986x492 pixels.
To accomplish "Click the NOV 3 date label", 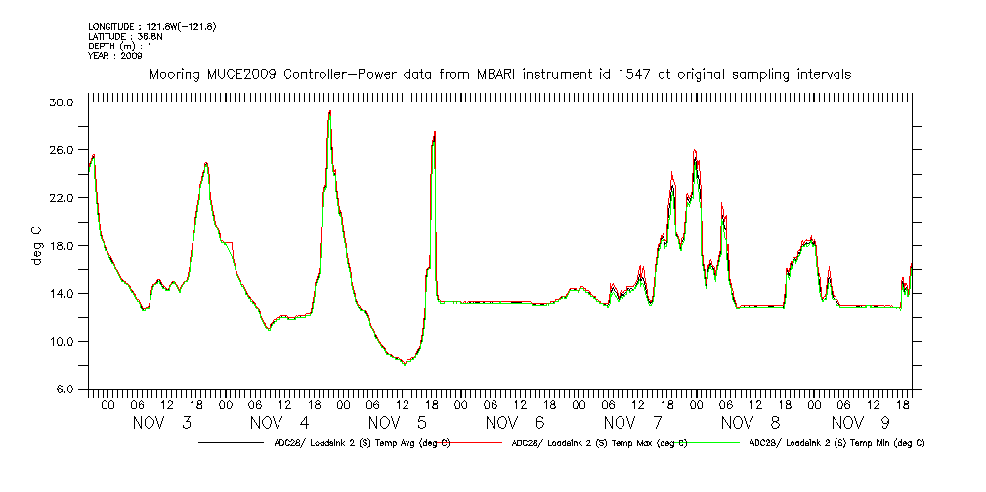I will tap(162, 423).
